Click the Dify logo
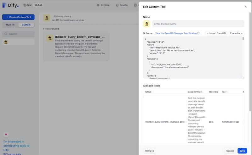252x155 pixels. [10, 5]
